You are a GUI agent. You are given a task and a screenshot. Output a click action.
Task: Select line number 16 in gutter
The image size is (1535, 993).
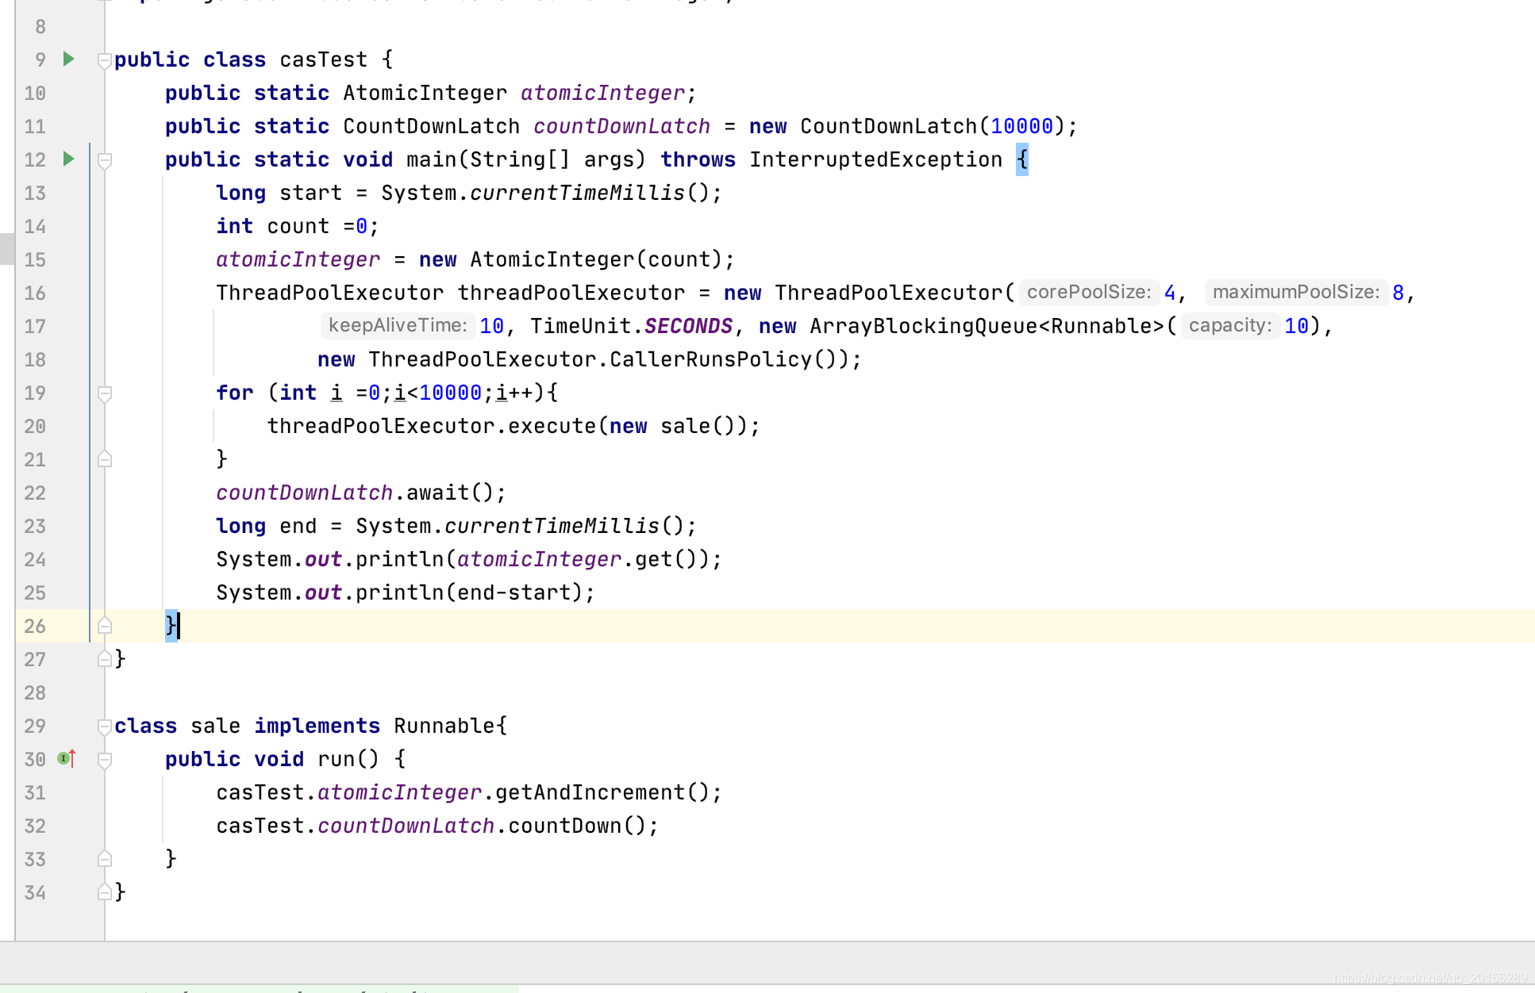click(x=35, y=293)
